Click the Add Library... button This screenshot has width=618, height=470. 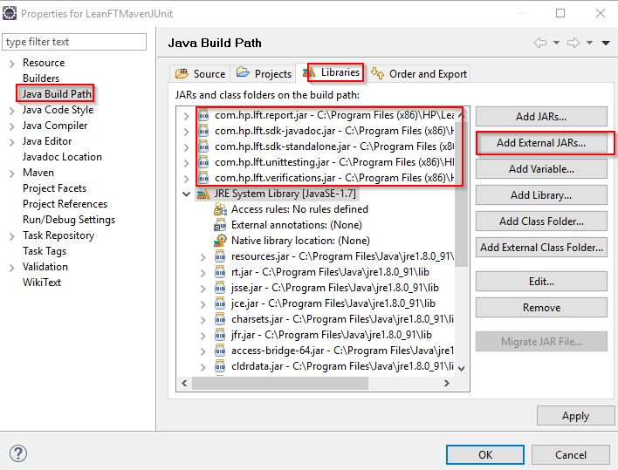541,195
